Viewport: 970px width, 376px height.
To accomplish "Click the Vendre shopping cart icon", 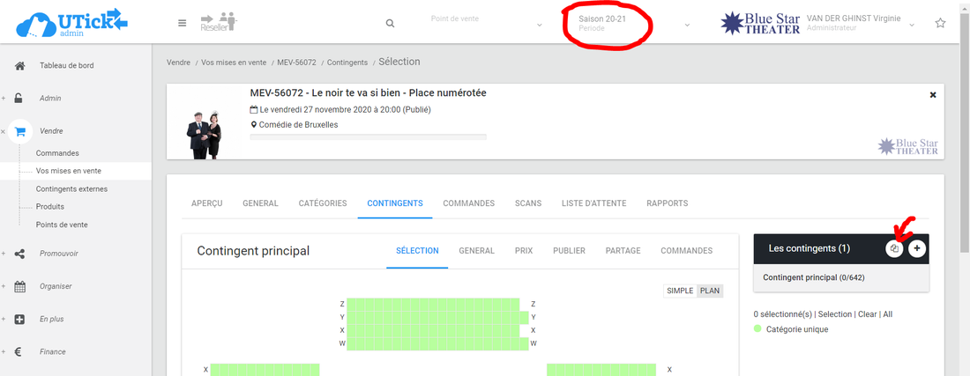I will [20, 131].
